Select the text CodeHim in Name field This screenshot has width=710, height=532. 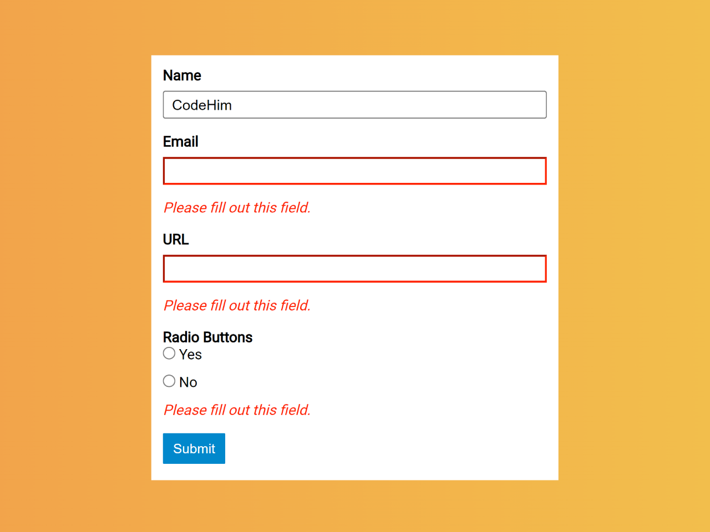[x=201, y=105]
